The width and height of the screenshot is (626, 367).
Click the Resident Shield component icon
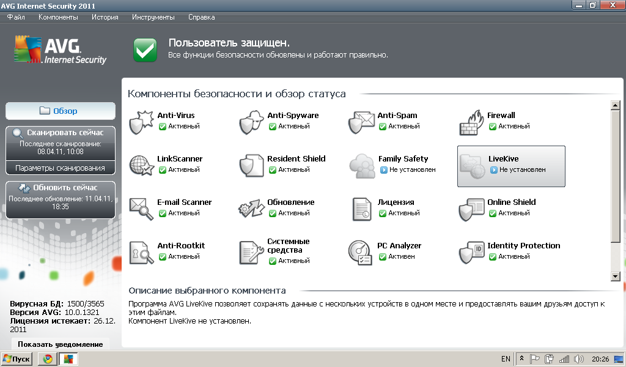[251, 166]
